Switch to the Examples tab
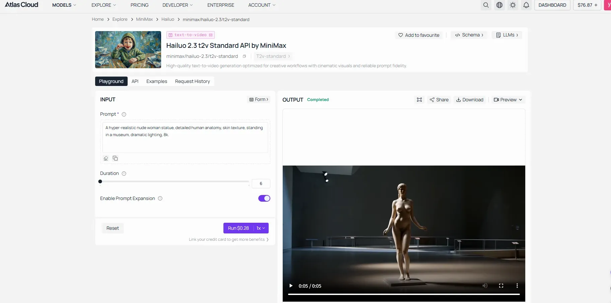Screen dimensions: 611x303 pos(157,81)
